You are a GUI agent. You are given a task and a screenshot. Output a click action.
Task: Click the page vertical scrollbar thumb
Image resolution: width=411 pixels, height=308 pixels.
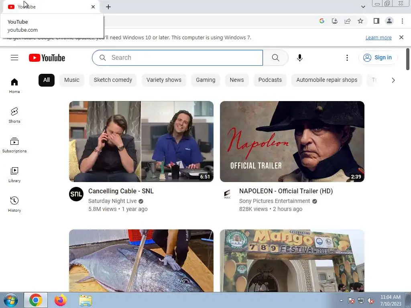click(408, 59)
